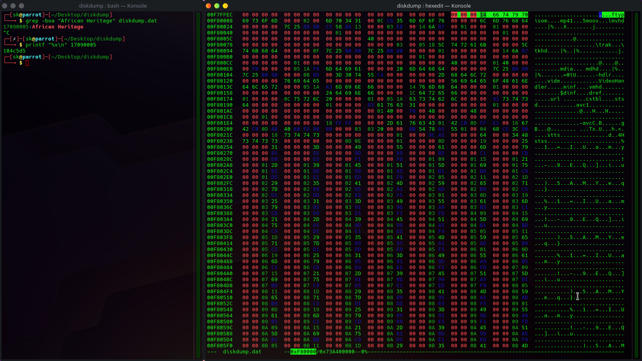Click 'stss' in the ASCII column
The height and width of the screenshot is (361, 642).
541,141
